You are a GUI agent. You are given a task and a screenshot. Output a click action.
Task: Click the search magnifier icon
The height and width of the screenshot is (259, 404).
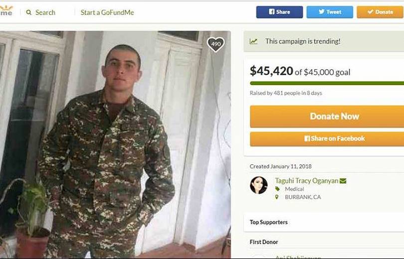(29, 12)
